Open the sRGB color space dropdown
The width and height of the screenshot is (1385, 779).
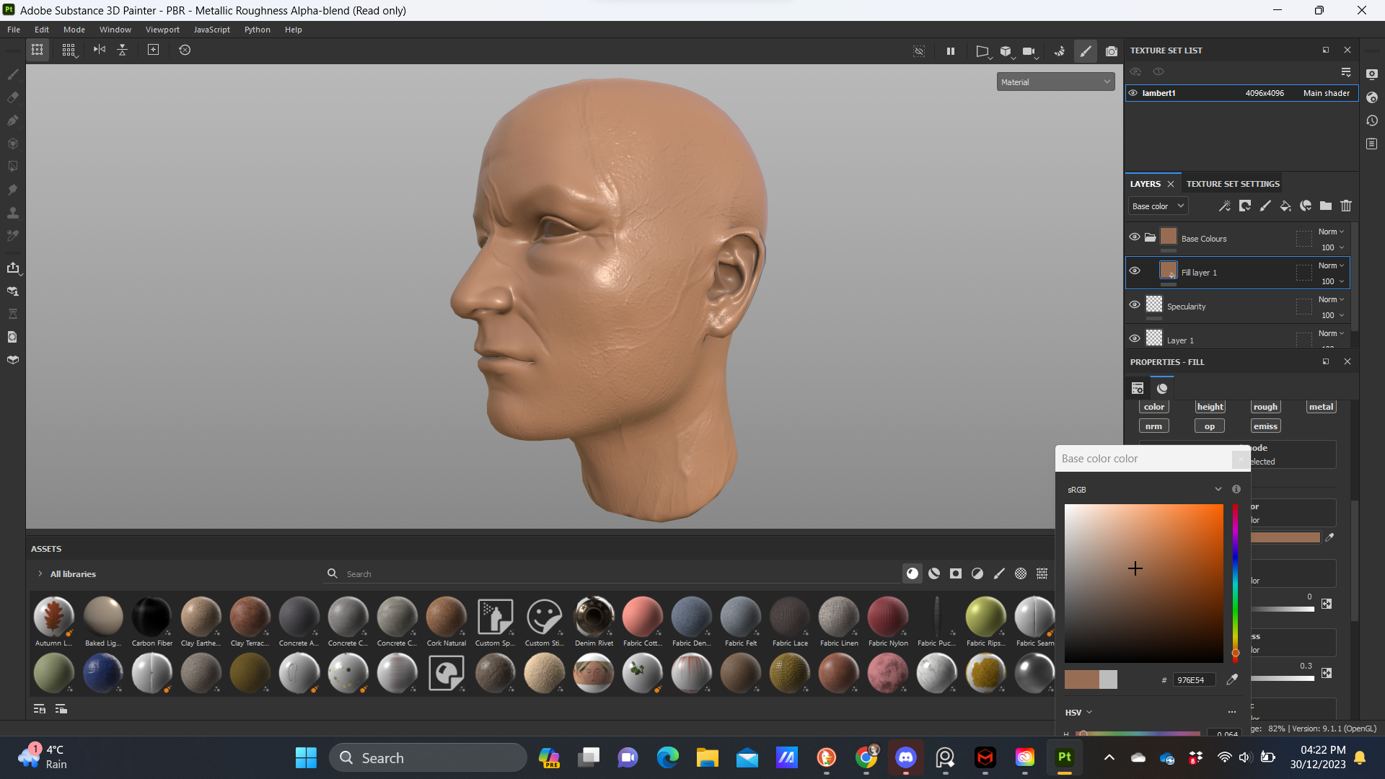1144,490
